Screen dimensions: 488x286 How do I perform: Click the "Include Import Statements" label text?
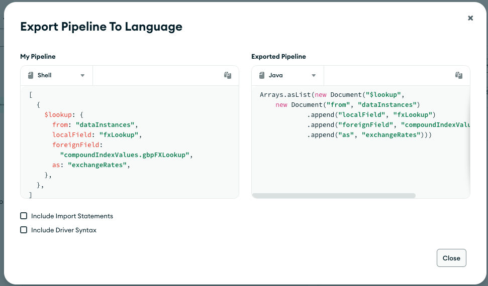point(72,216)
